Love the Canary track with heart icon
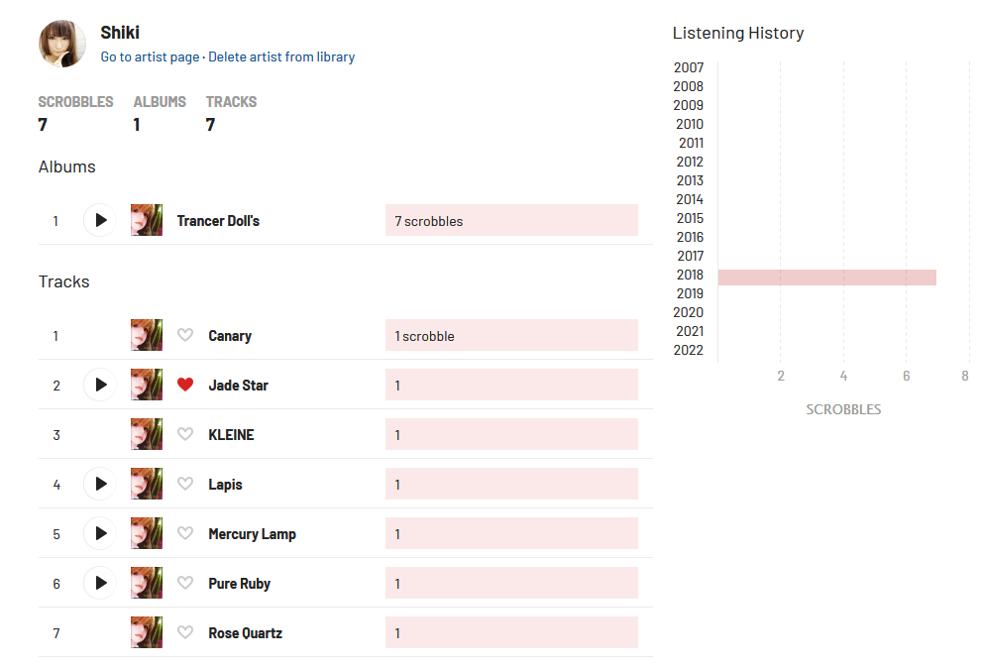983x668 pixels. 185,335
